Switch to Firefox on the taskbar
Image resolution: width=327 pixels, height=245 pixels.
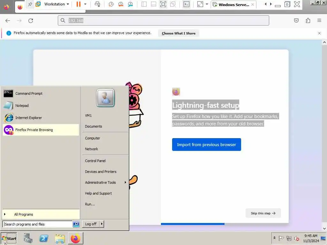click(x=75, y=238)
